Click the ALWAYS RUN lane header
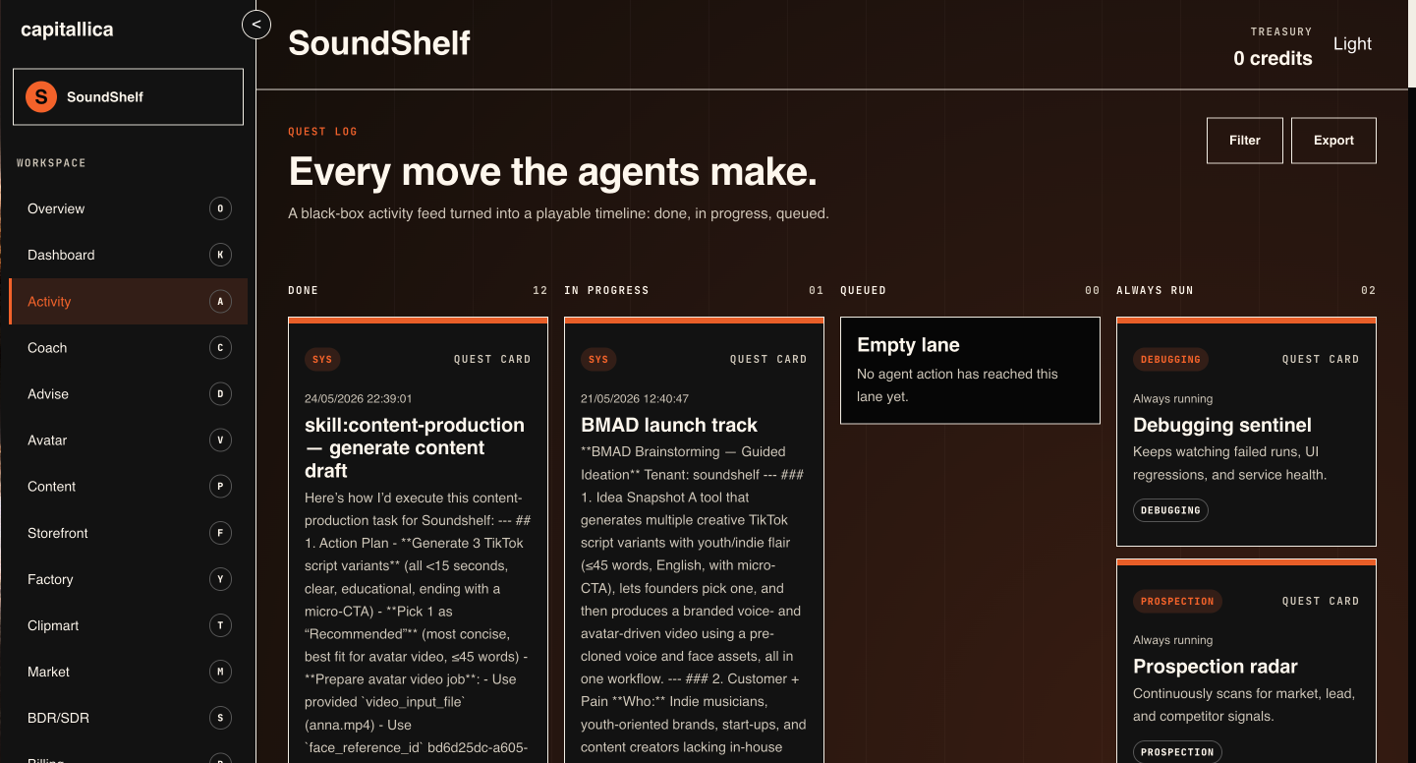1416x763 pixels. click(1155, 291)
